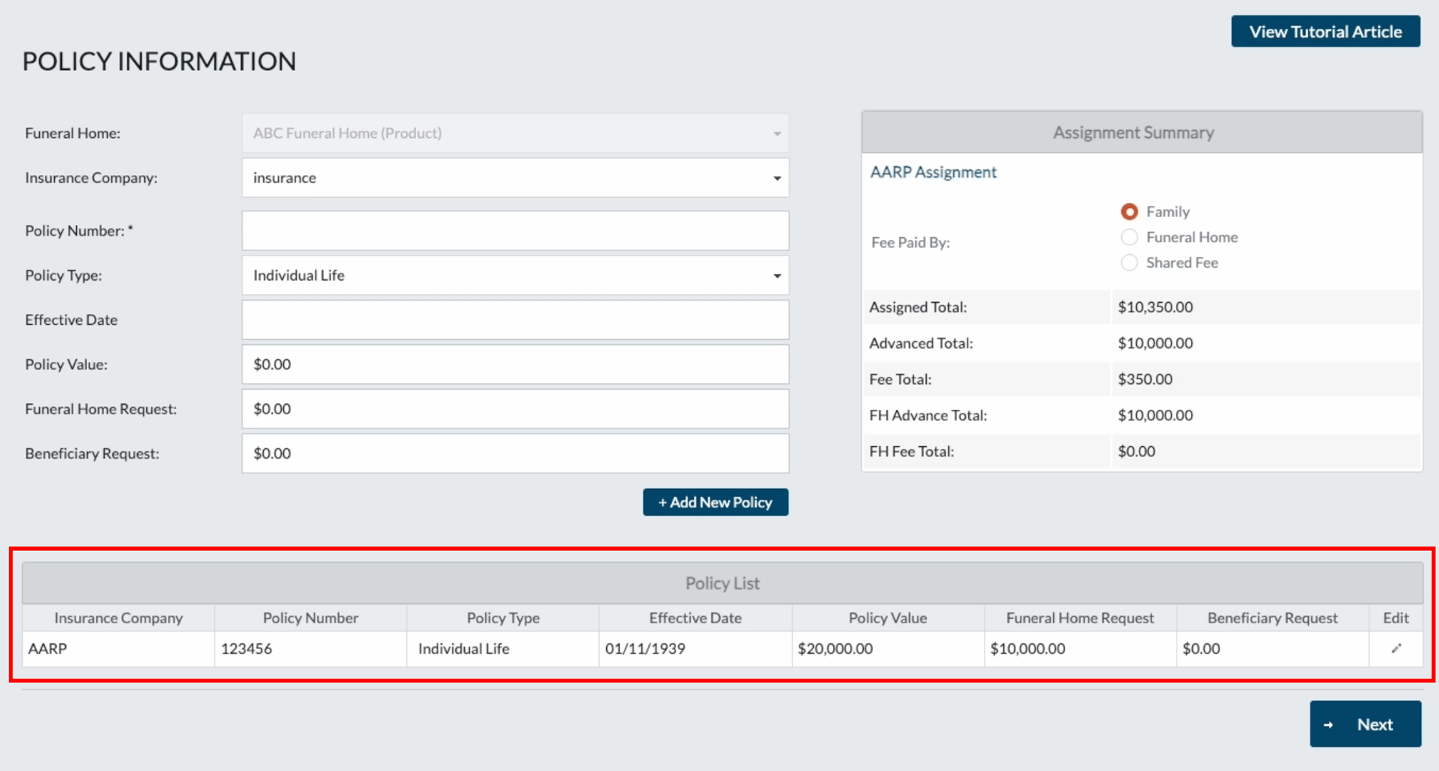Select the Policy Value field showing $0.00
This screenshot has width=1439, height=771.
click(515, 364)
